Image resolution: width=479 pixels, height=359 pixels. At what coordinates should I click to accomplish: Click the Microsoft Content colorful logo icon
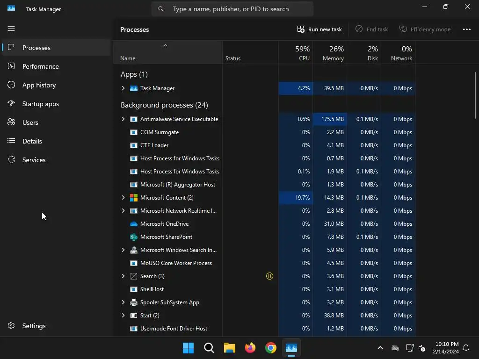click(x=133, y=198)
